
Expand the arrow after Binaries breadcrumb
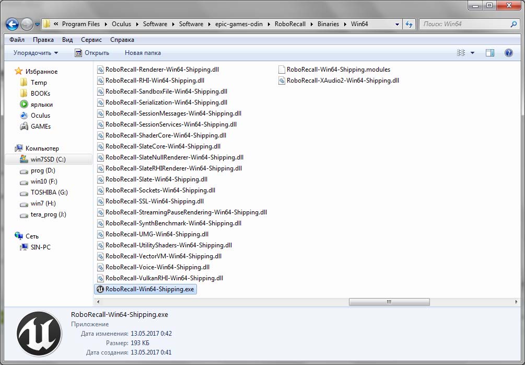(345, 24)
